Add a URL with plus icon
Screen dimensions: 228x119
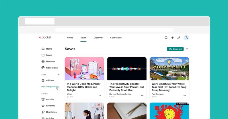click(x=172, y=38)
